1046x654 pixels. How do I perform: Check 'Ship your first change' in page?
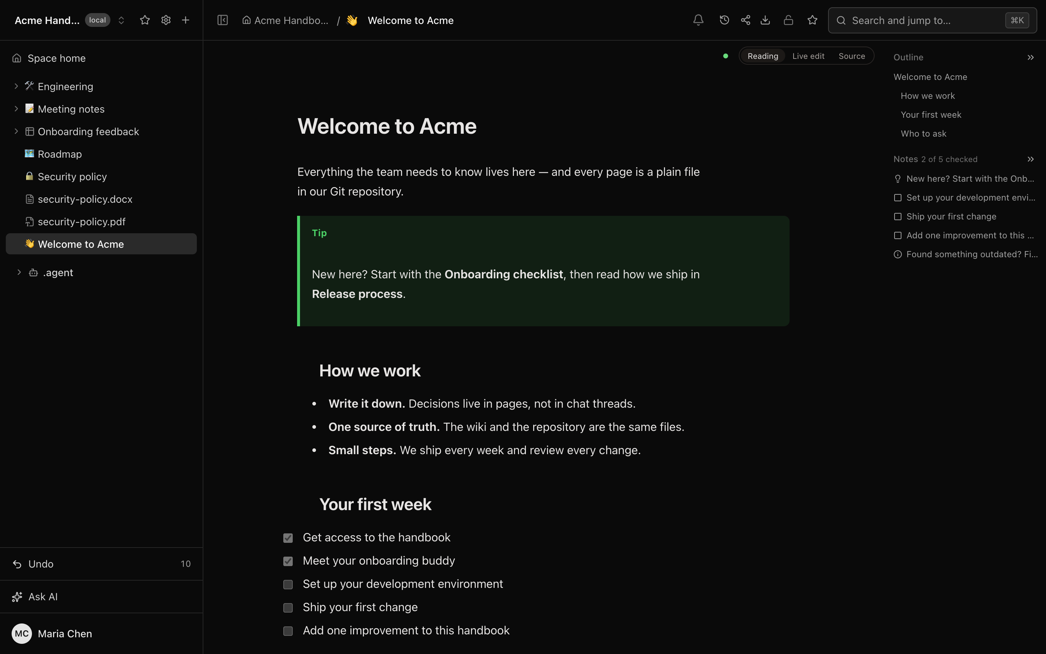coord(288,608)
